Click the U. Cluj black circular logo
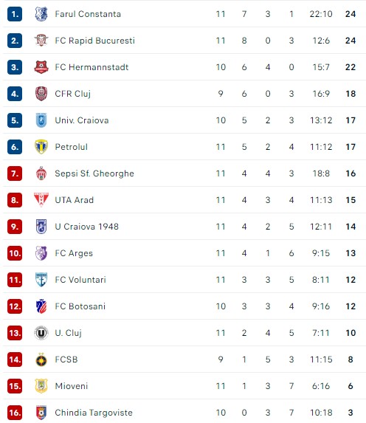 (x=41, y=333)
